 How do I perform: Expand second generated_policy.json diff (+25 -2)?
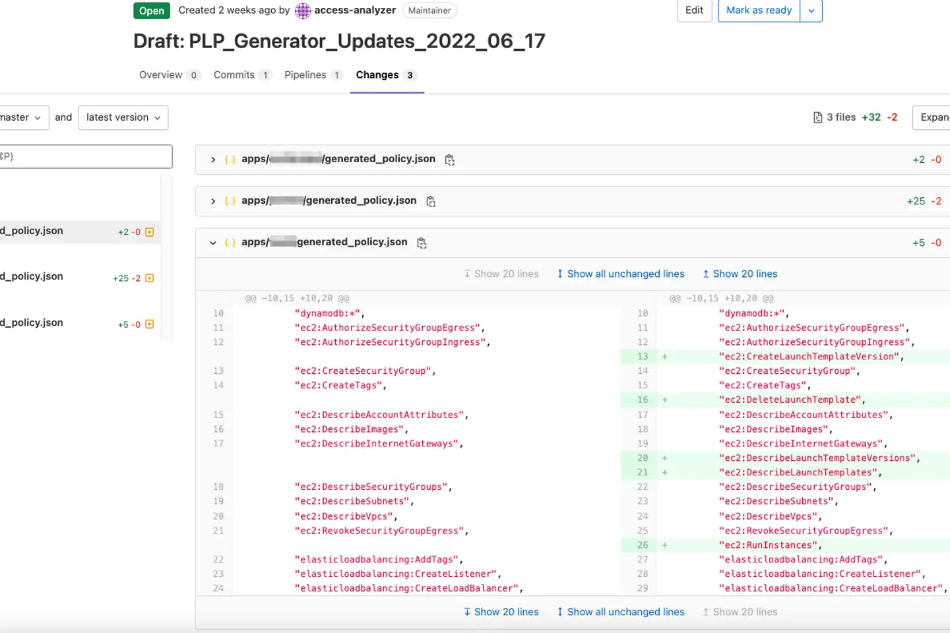(212, 201)
